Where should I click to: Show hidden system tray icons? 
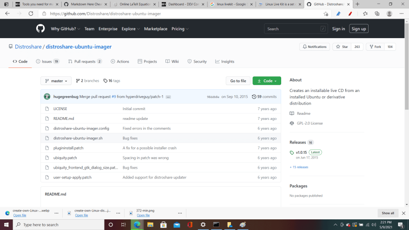tap(335, 224)
